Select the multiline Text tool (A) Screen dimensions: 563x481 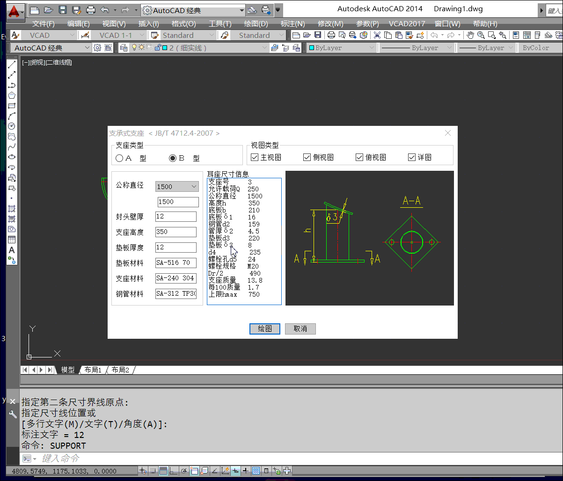(x=12, y=250)
